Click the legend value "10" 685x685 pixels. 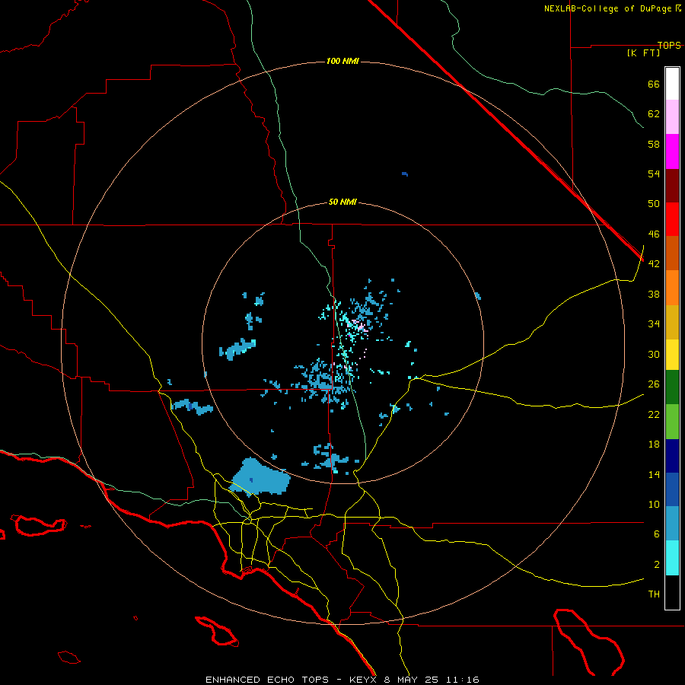point(654,504)
